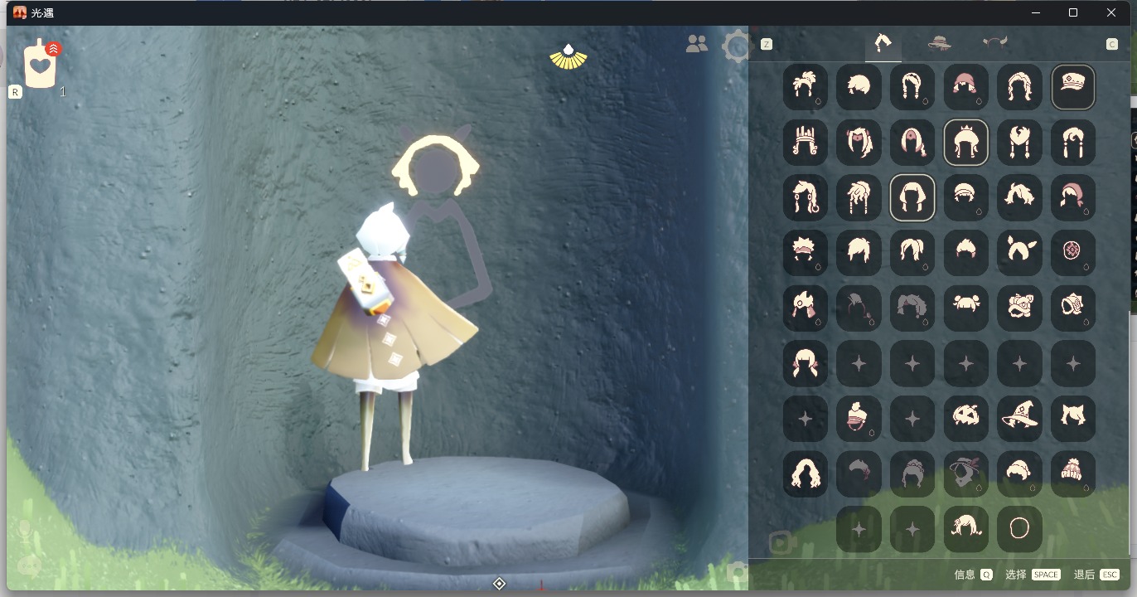This screenshot has width=1137, height=597.
Task: Select the dreadlocks hairstyle
Action: (x=859, y=197)
